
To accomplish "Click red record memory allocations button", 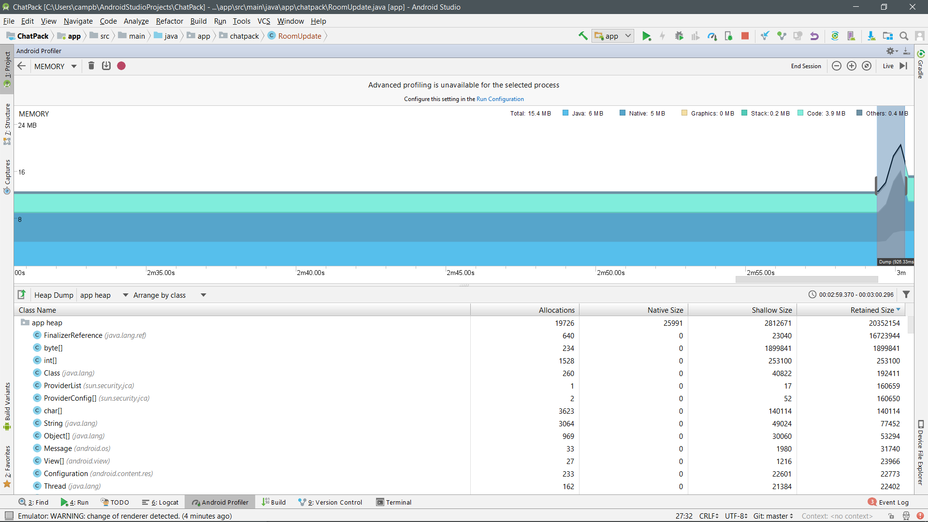I will pos(121,66).
